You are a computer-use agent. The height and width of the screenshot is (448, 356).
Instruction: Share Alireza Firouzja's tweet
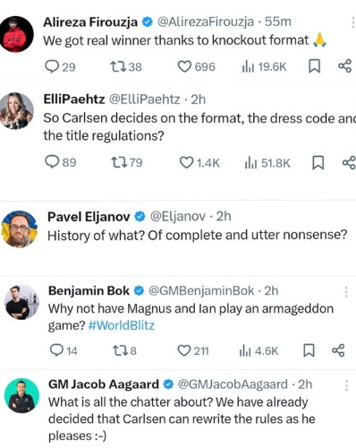point(345,66)
